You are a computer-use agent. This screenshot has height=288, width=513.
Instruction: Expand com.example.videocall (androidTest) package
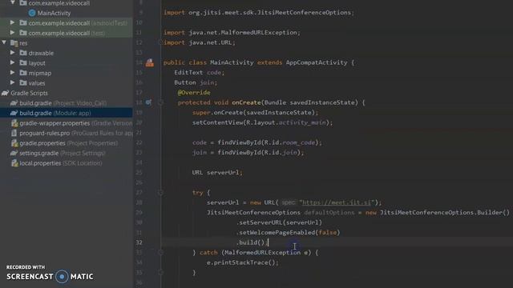(x=12, y=22)
